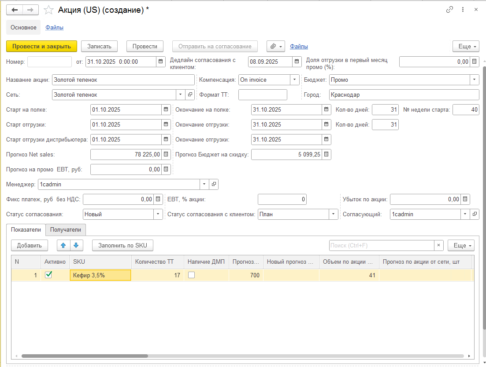
Task: Move row up with blue arrow
Action: [x=63, y=245]
